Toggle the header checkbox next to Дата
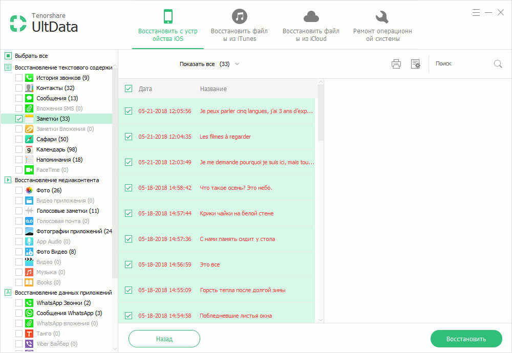This screenshot has width=512, height=353. pyautogui.click(x=129, y=89)
